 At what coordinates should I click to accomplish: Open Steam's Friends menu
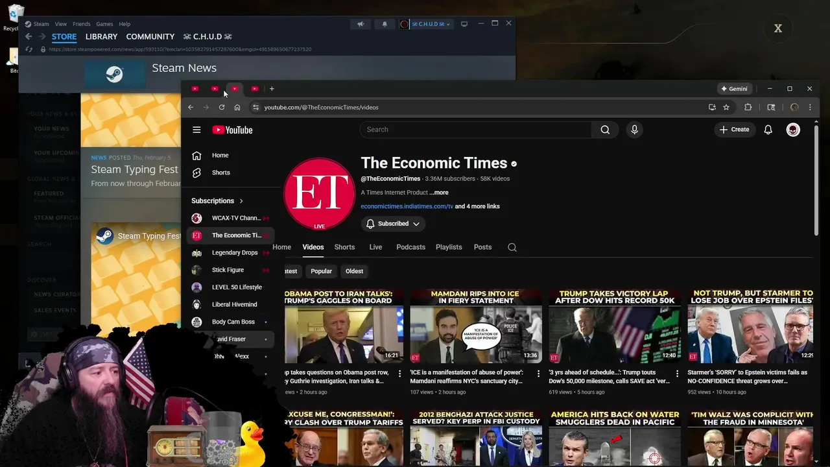tap(82, 24)
